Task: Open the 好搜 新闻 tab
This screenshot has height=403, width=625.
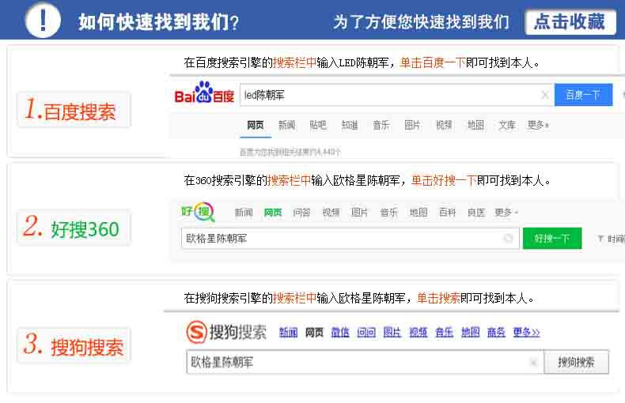Action: point(244,213)
